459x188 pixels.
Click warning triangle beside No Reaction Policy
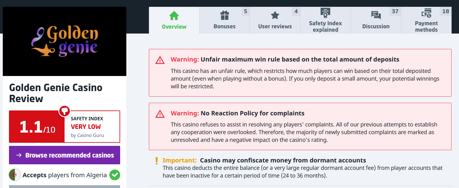coord(160,114)
